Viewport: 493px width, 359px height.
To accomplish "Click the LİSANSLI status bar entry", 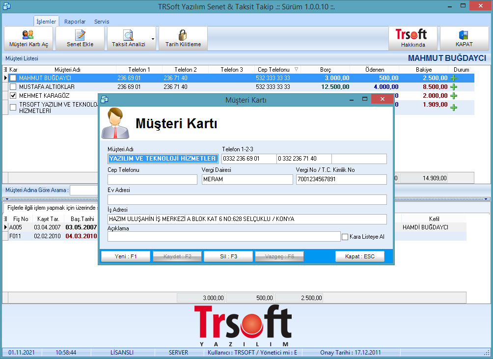I will point(122,353).
